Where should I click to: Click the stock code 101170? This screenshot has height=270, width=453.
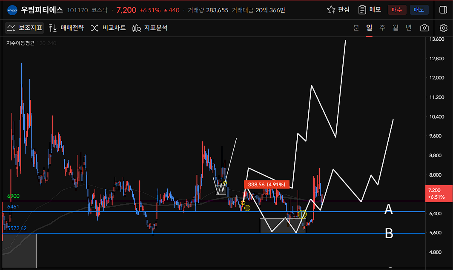point(77,10)
